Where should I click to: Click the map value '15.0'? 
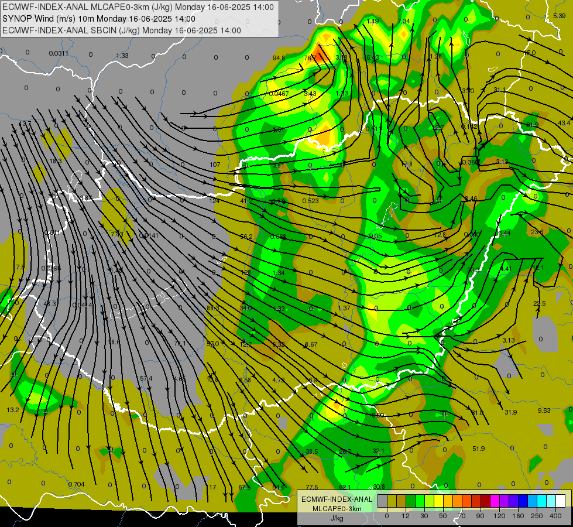coord(530,53)
